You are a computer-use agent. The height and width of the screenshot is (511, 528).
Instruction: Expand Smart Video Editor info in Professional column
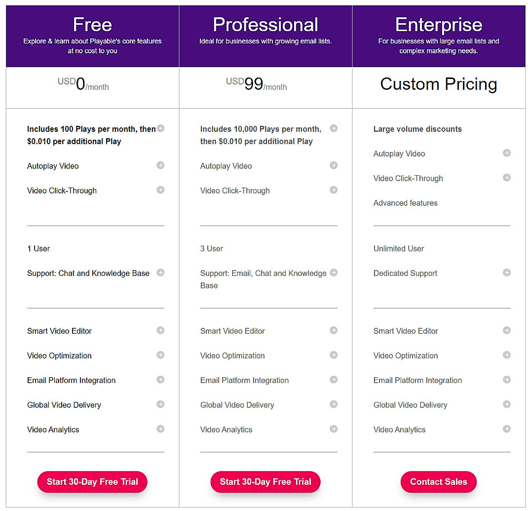coord(334,330)
